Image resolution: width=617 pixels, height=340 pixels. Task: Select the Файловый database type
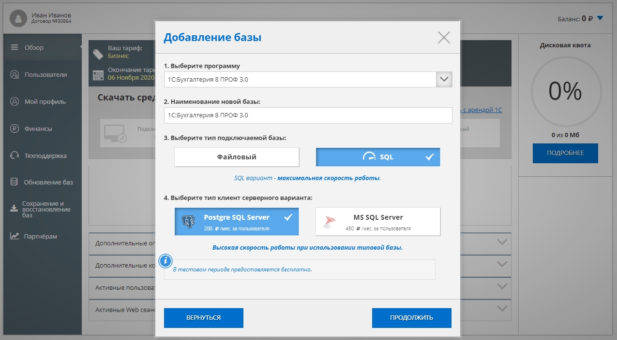pos(237,157)
